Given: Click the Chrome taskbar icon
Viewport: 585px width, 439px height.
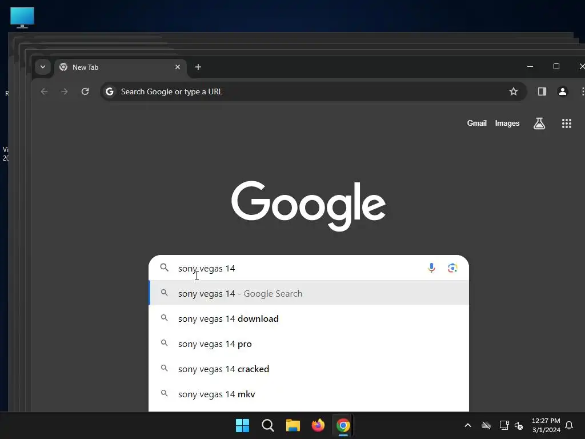Looking at the screenshot, I should [343, 425].
